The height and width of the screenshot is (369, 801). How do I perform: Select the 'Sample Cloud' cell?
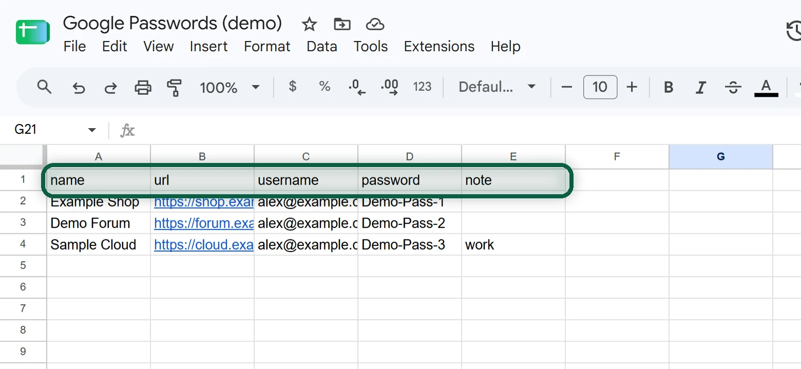pyautogui.click(x=99, y=245)
